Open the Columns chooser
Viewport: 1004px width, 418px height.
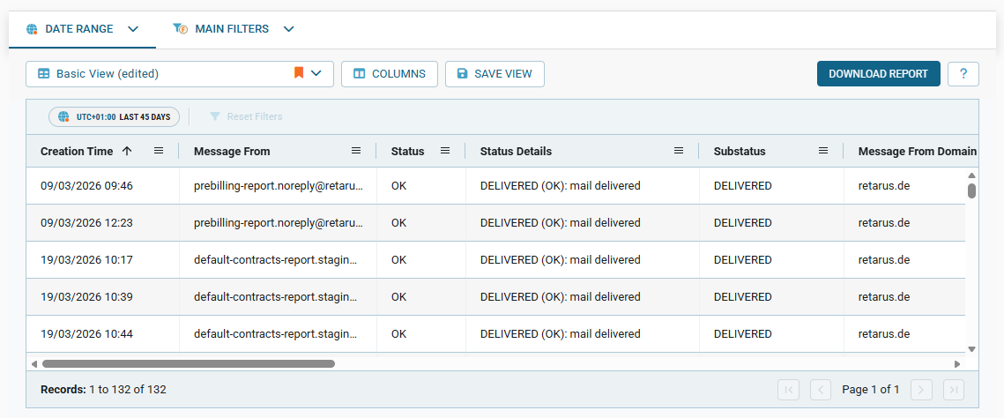point(390,73)
